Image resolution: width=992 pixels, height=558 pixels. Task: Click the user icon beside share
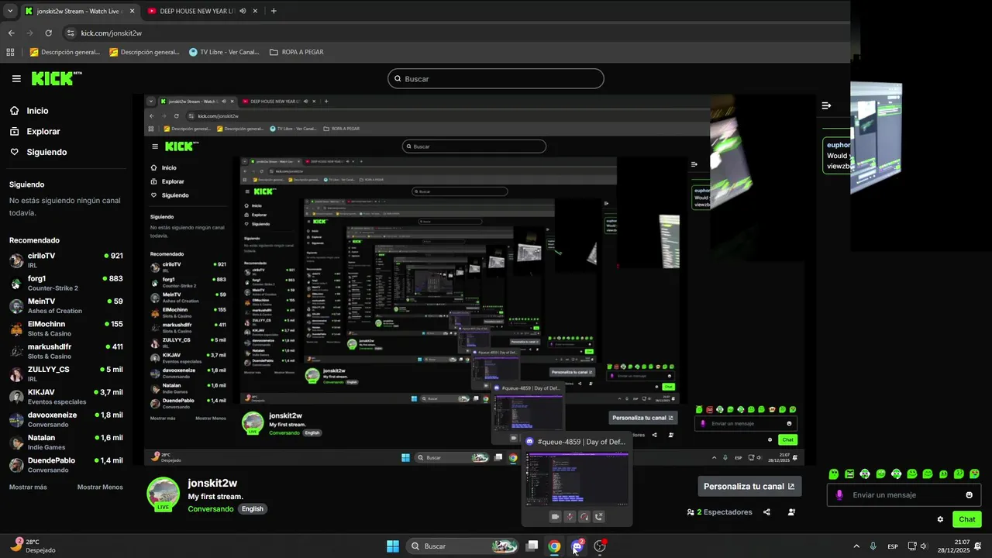pyautogui.click(x=791, y=512)
